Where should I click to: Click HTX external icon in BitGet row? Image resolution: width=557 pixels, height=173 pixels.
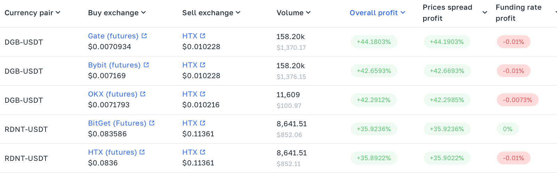203,123
